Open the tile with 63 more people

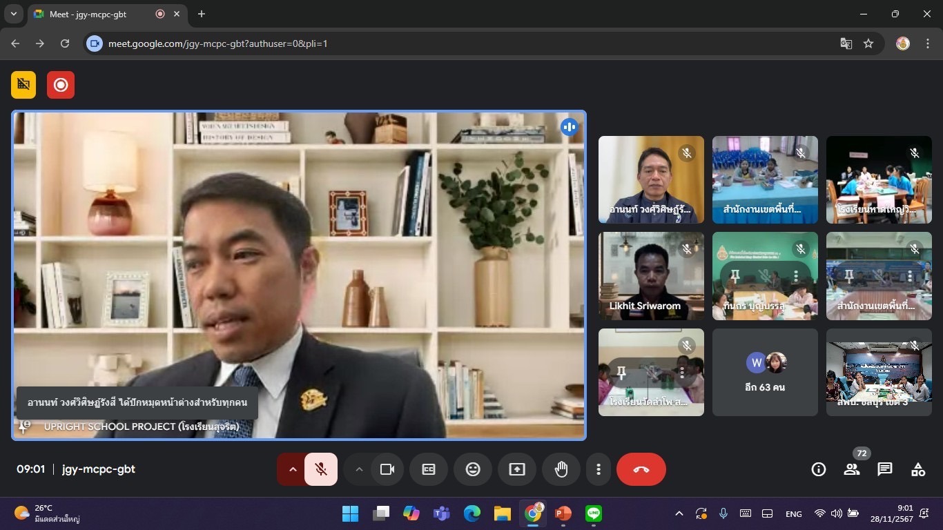tap(765, 372)
